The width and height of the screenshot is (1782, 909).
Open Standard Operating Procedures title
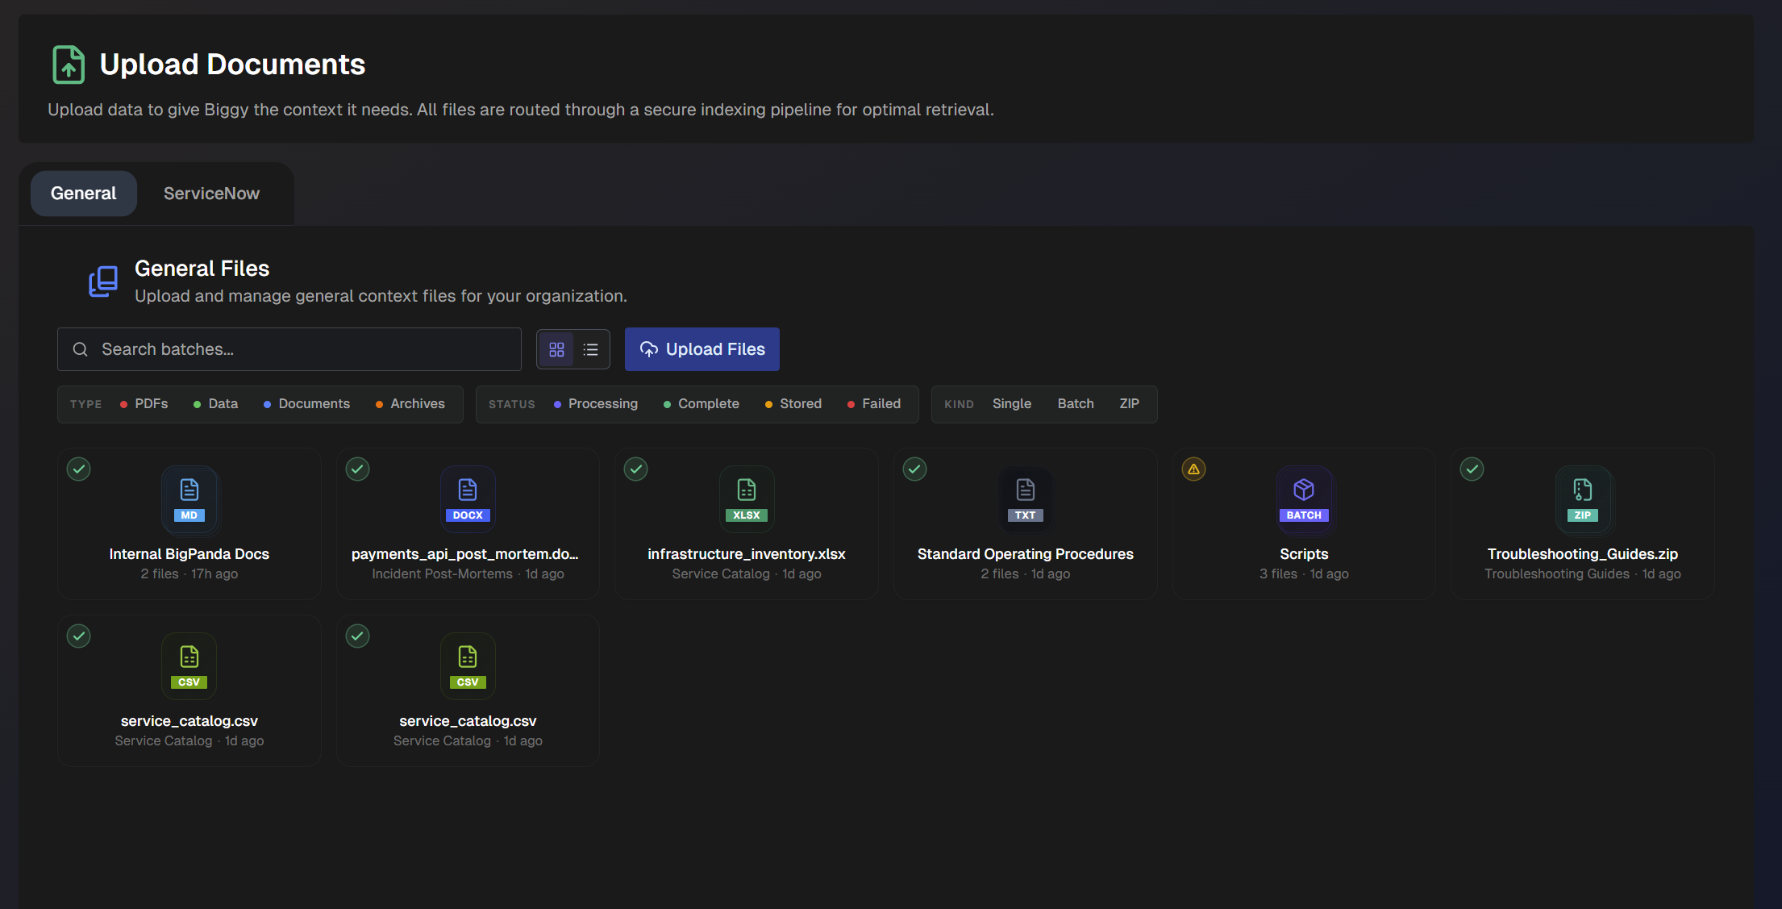pyautogui.click(x=1026, y=554)
